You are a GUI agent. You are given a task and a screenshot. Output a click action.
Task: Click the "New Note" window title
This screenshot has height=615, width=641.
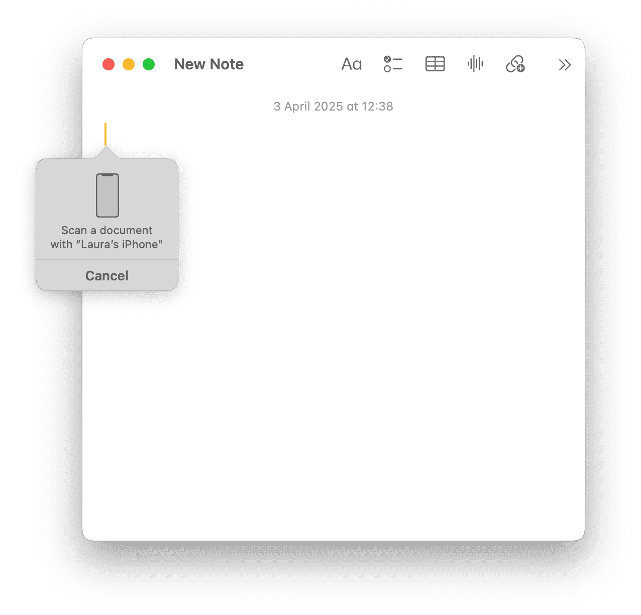click(208, 64)
